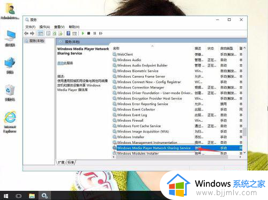Select the Windows Event Log service
Viewport: 268px width, 200px height.
click(x=177, y=115)
